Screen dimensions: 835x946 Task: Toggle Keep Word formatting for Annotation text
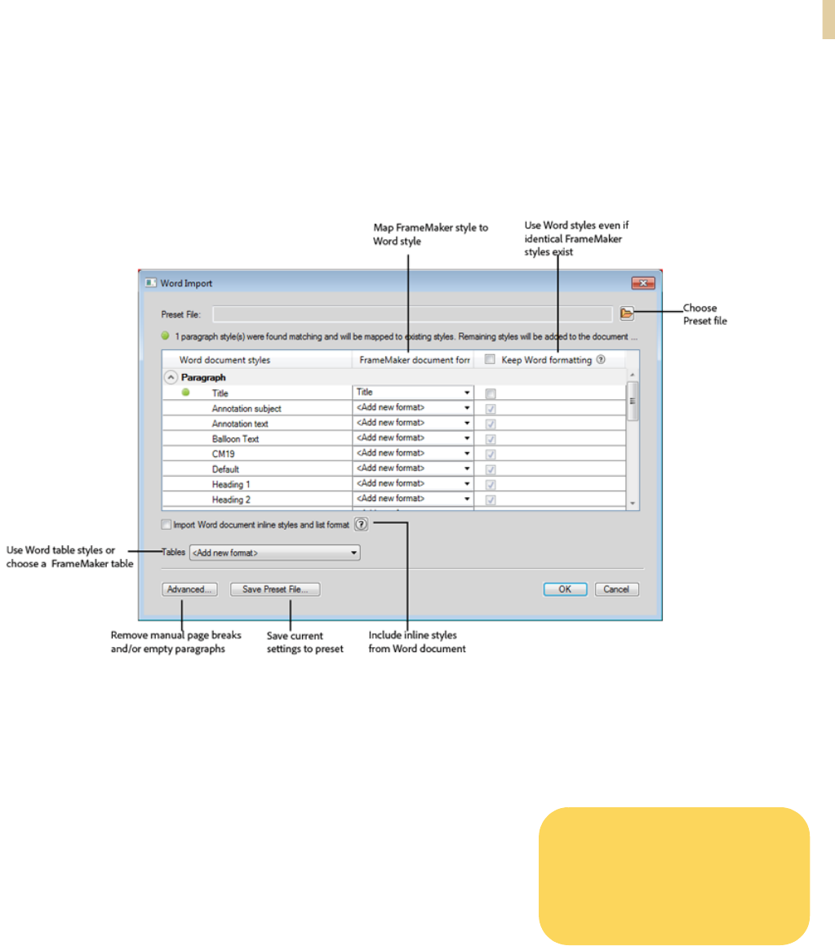click(x=491, y=424)
